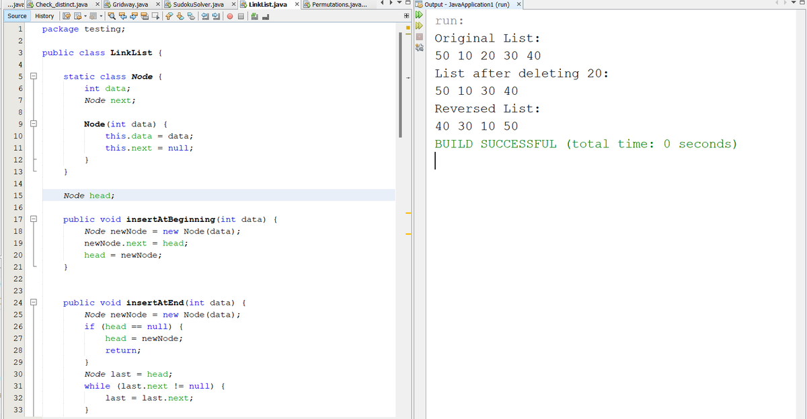Click 'Original List:' output text
Image resolution: width=807 pixels, height=419 pixels.
(x=488, y=38)
